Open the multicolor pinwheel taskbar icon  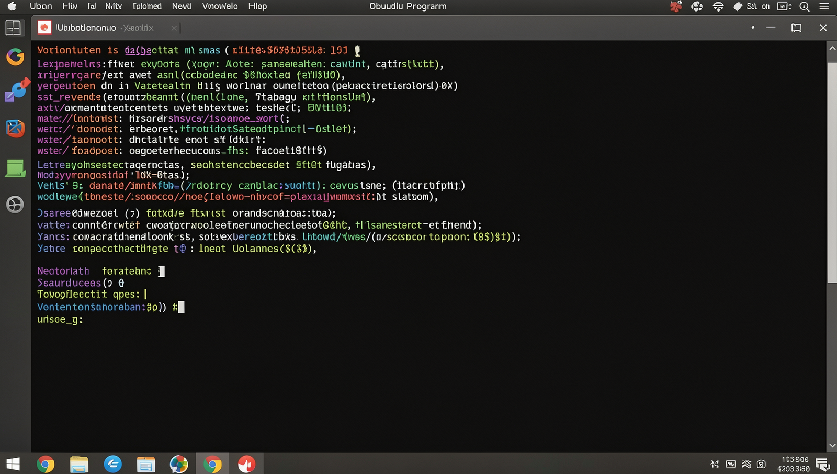pyautogui.click(x=179, y=464)
